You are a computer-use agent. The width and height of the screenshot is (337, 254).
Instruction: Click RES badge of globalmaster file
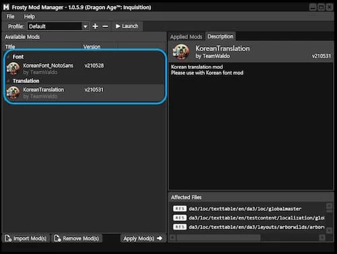pyautogui.click(x=180, y=209)
